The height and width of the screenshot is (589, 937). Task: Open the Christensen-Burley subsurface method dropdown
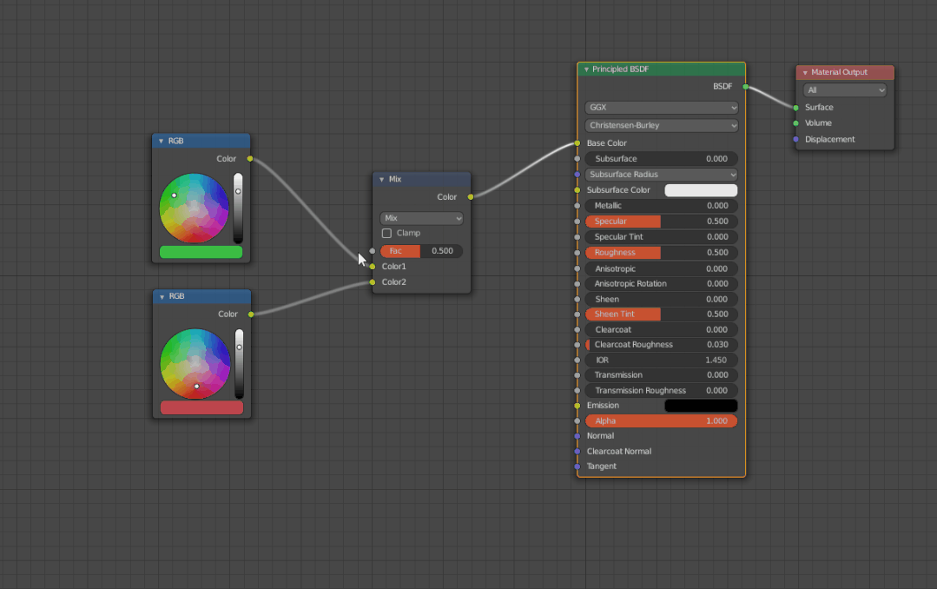click(661, 126)
